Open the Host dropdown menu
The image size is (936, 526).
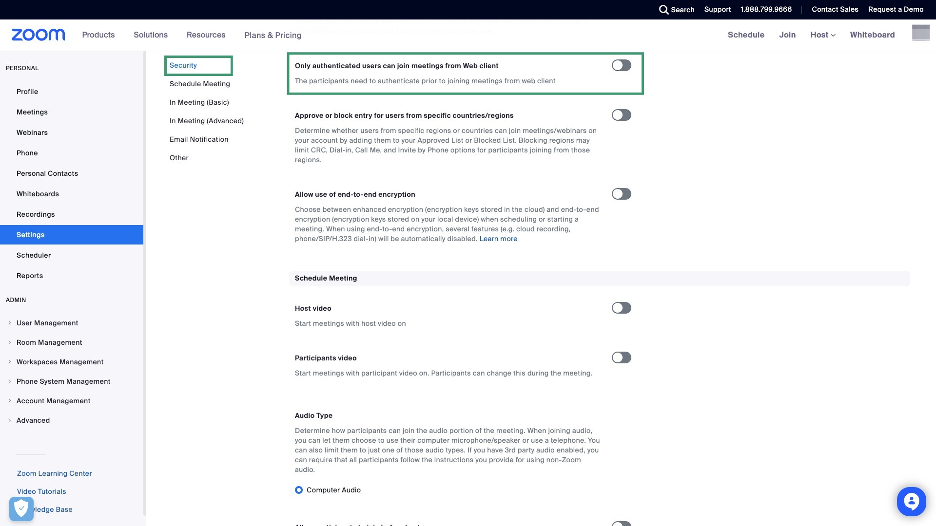[x=823, y=35]
